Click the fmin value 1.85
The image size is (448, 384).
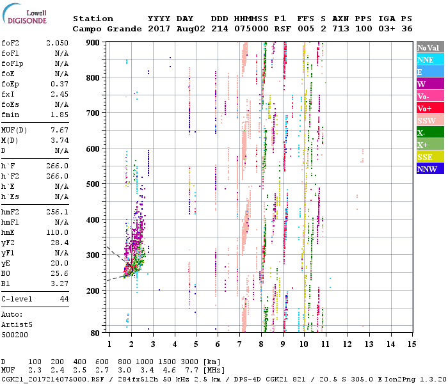(x=60, y=115)
